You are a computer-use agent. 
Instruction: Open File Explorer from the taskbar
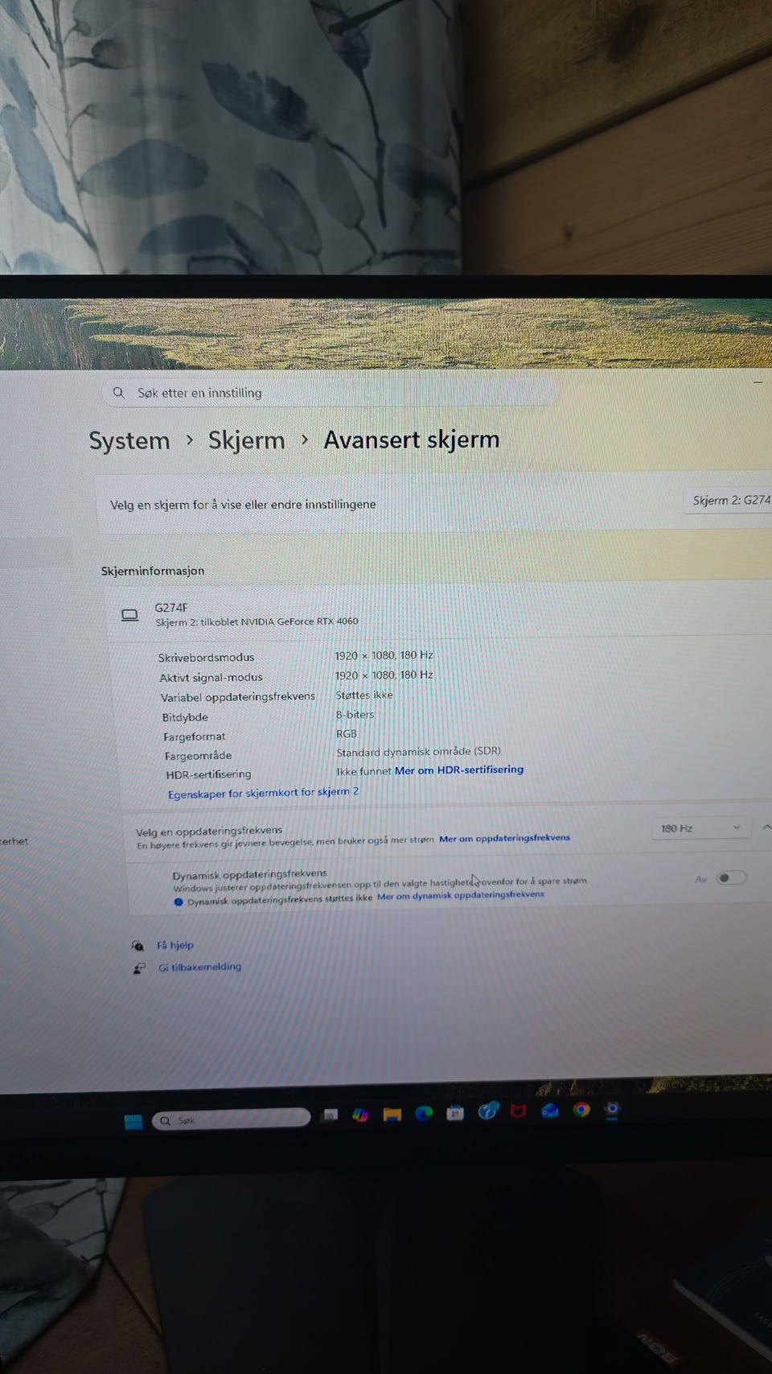click(x=392, y=1114)
